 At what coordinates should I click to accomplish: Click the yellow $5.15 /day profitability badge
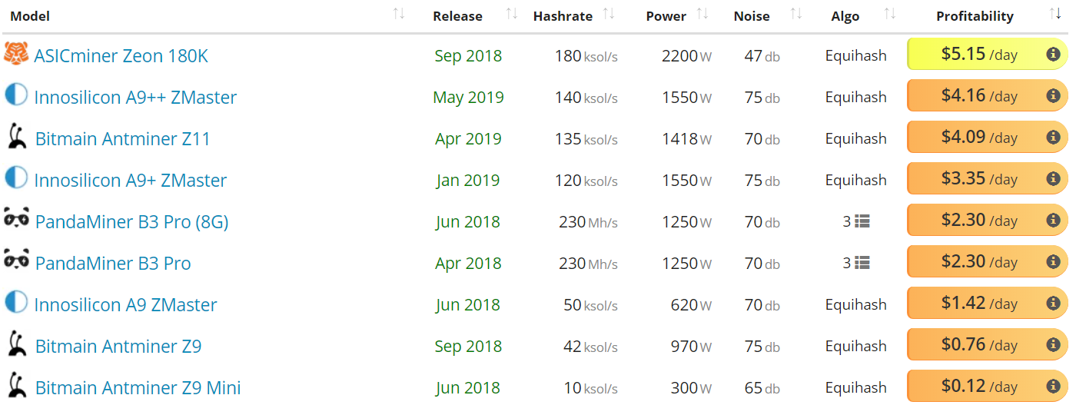pos(988,54)
